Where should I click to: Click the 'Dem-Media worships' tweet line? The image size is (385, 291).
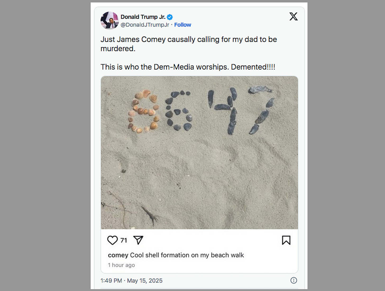tap(188, 67)
